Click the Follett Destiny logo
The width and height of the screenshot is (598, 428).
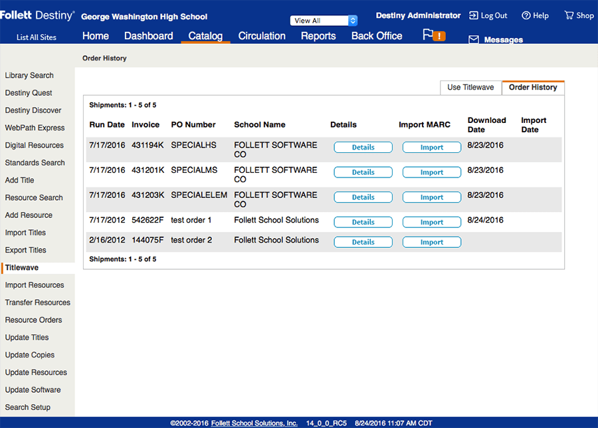(37, 16)
